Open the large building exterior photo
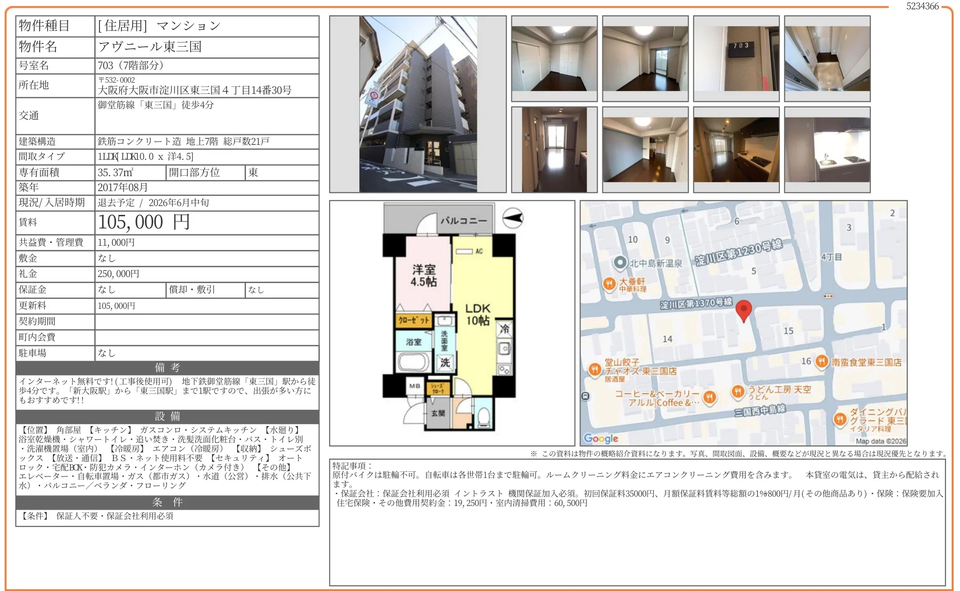 tap(418, 104)
